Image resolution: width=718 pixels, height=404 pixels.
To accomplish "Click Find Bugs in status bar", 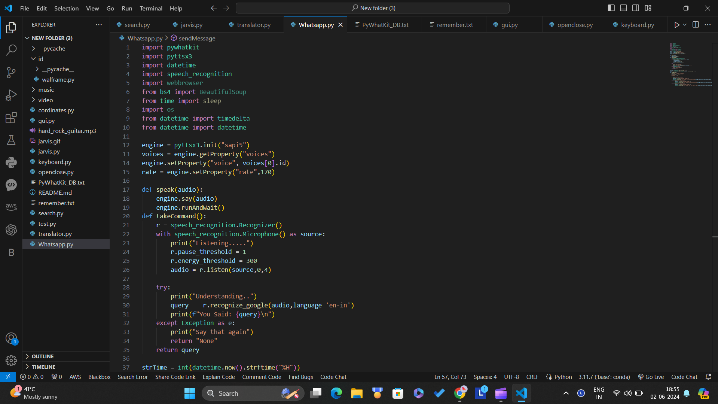I will 300,377.
